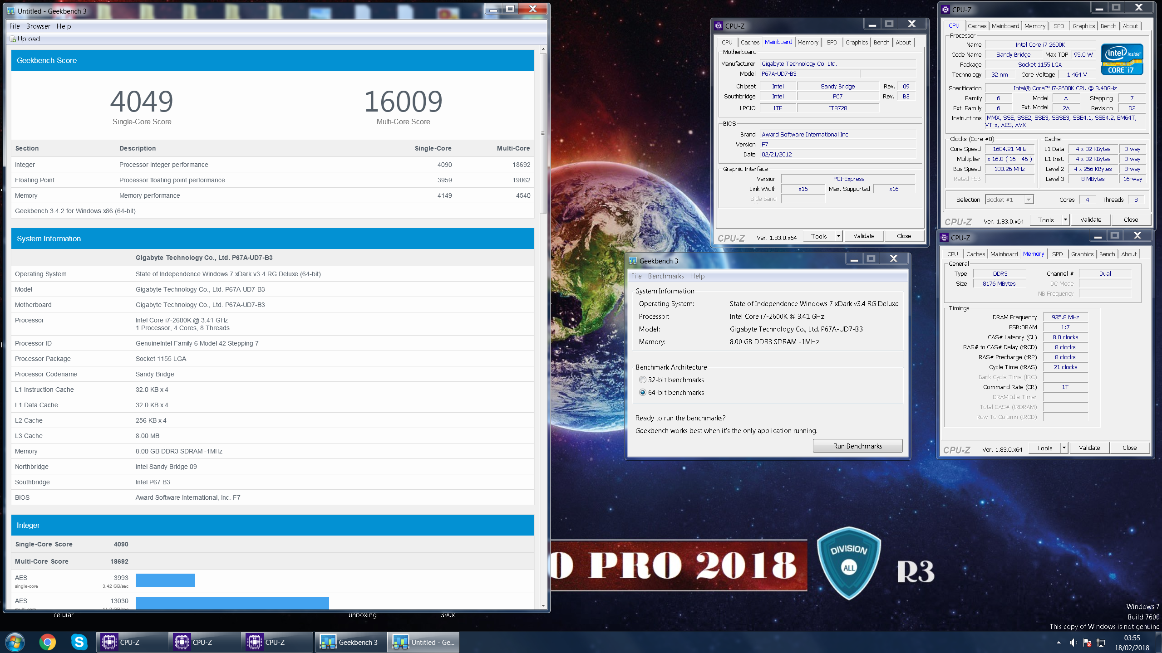1162x653 pixels.
Task: Click the network icon in the system tray
Action: tap(1101, 642)
